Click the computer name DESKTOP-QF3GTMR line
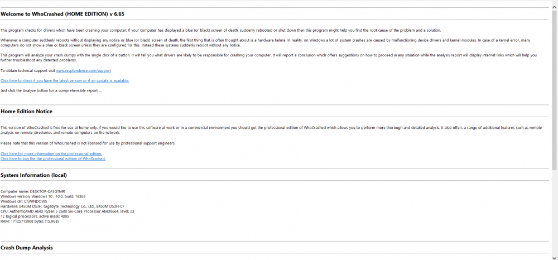This screenshot has width=558, height=260. [x=33, y=191]
